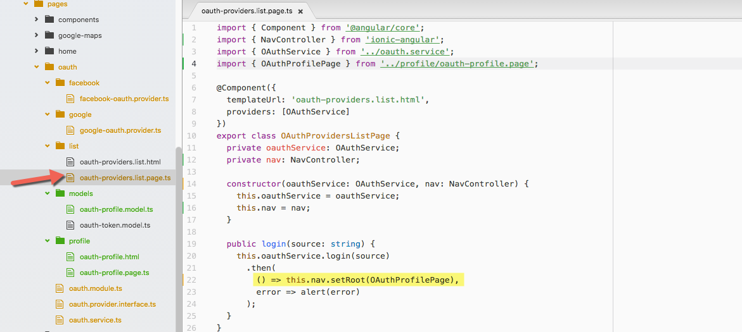Viewport: 742px width, 332px height.
Task: Click the oauth-token.model.ts file icon
Action: tap(70, 225)
